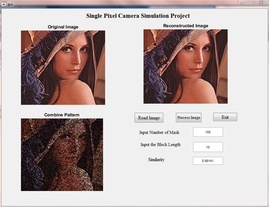Click the Similarity value field

pos(208,161)
